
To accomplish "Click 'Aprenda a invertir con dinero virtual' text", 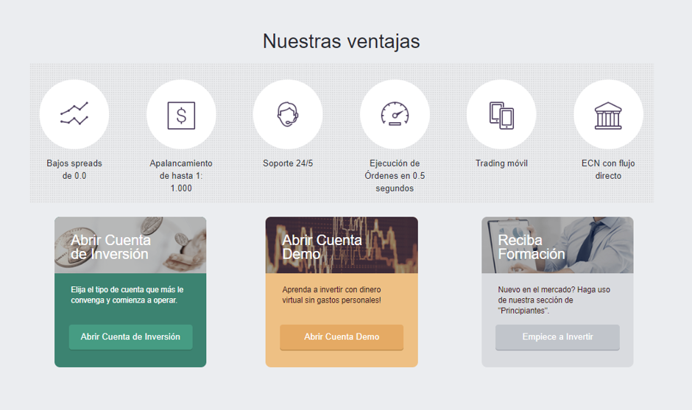I will tap(331, 295).
